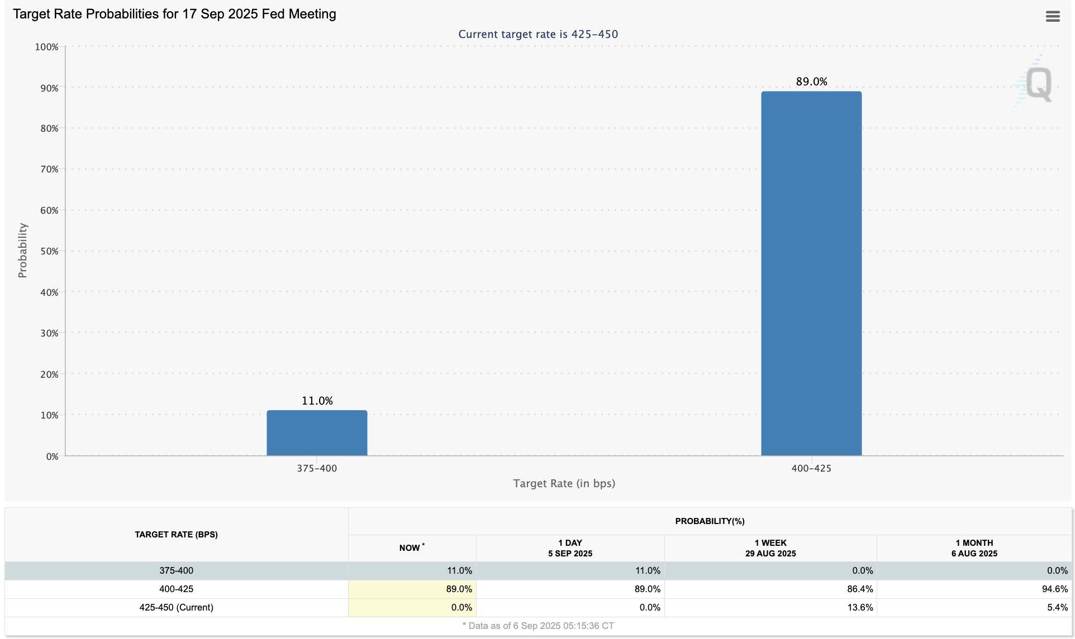This screenshot has width=1075, height=639.
Task: Select the 400-425 rate row label
Action: [176, 589]
